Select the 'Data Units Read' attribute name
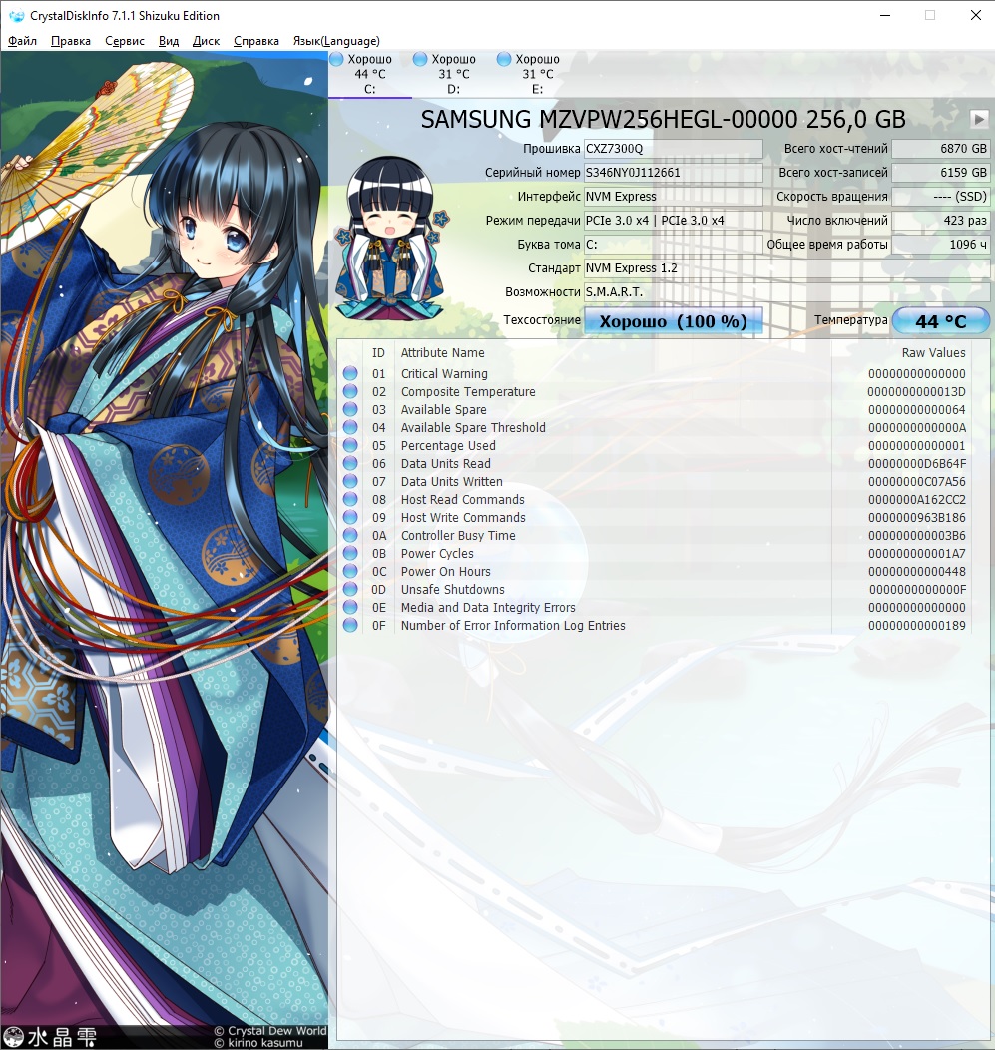 (445, 463)
